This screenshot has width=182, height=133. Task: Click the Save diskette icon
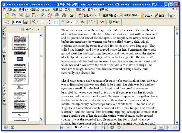[21, 15]
